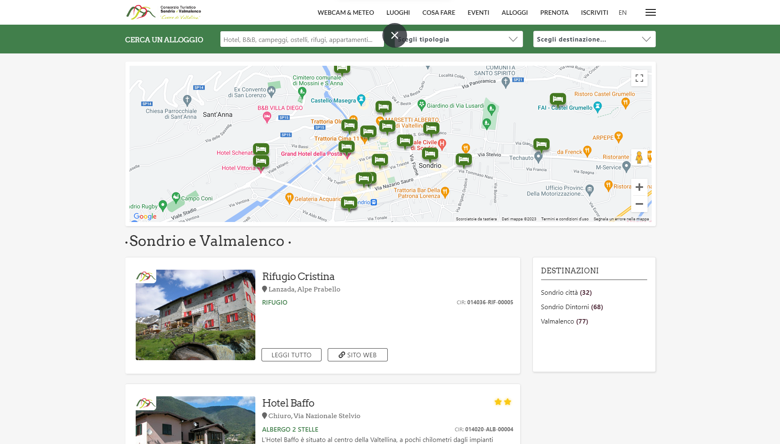Filter by Valmalenco destination
780x444 pixels.
(x=564, y=321)
